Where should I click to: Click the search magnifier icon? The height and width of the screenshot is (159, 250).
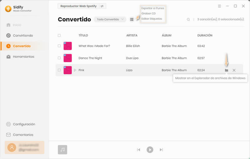[x=188, y=19]
